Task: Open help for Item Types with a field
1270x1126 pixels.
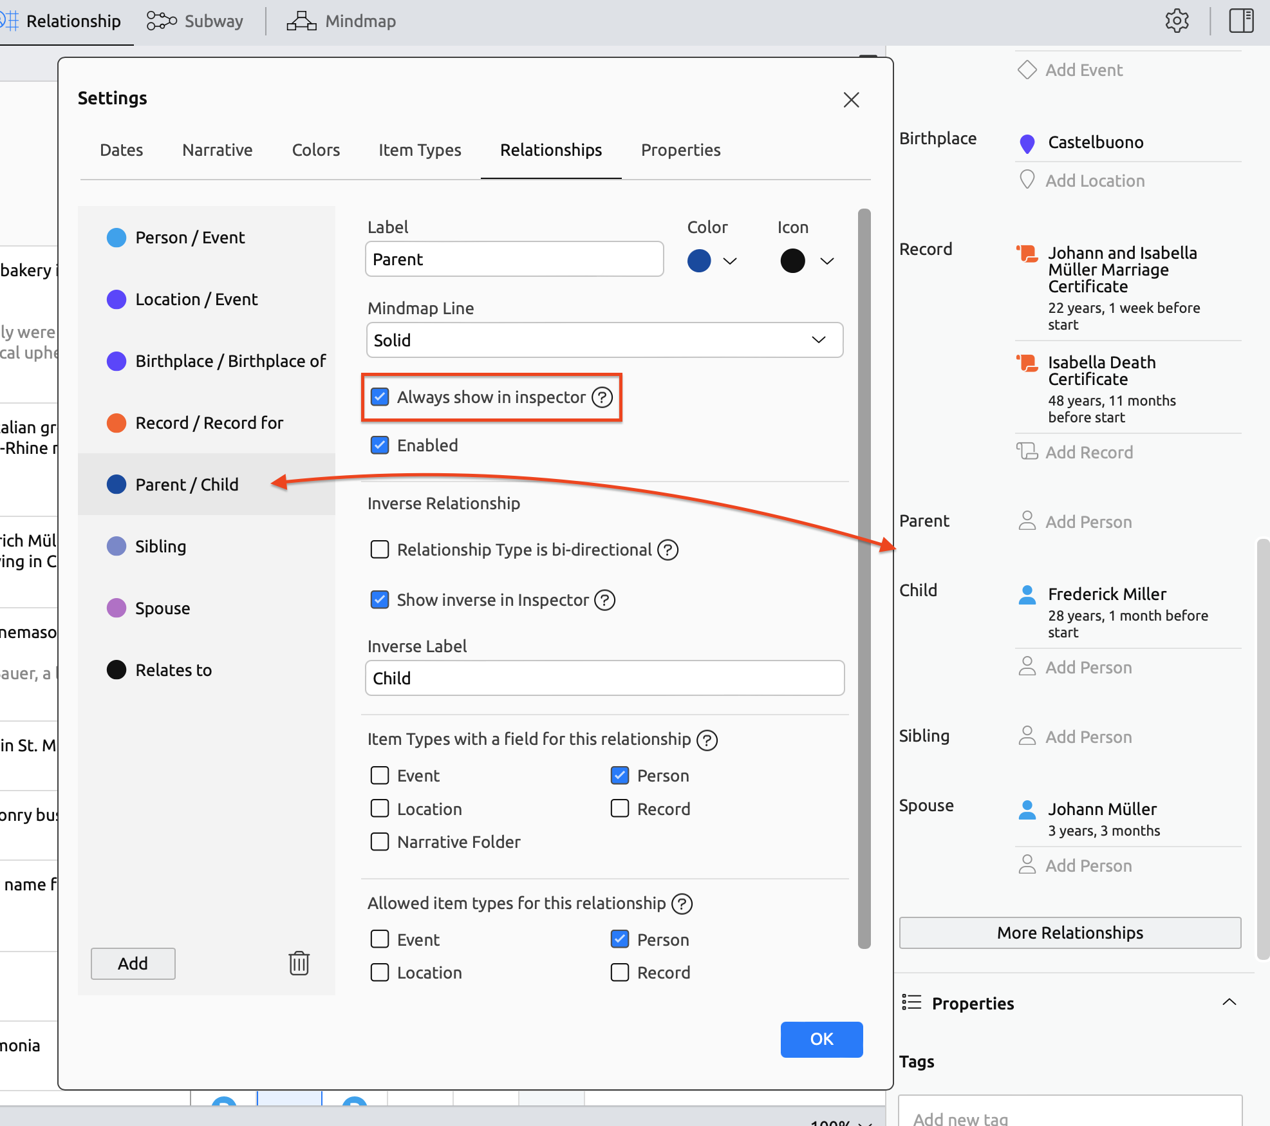Action: coord(707,740)
